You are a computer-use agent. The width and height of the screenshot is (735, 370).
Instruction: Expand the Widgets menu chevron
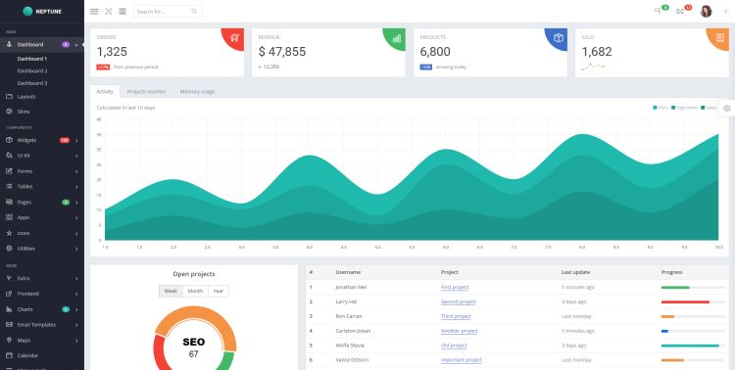pos(76,141)
